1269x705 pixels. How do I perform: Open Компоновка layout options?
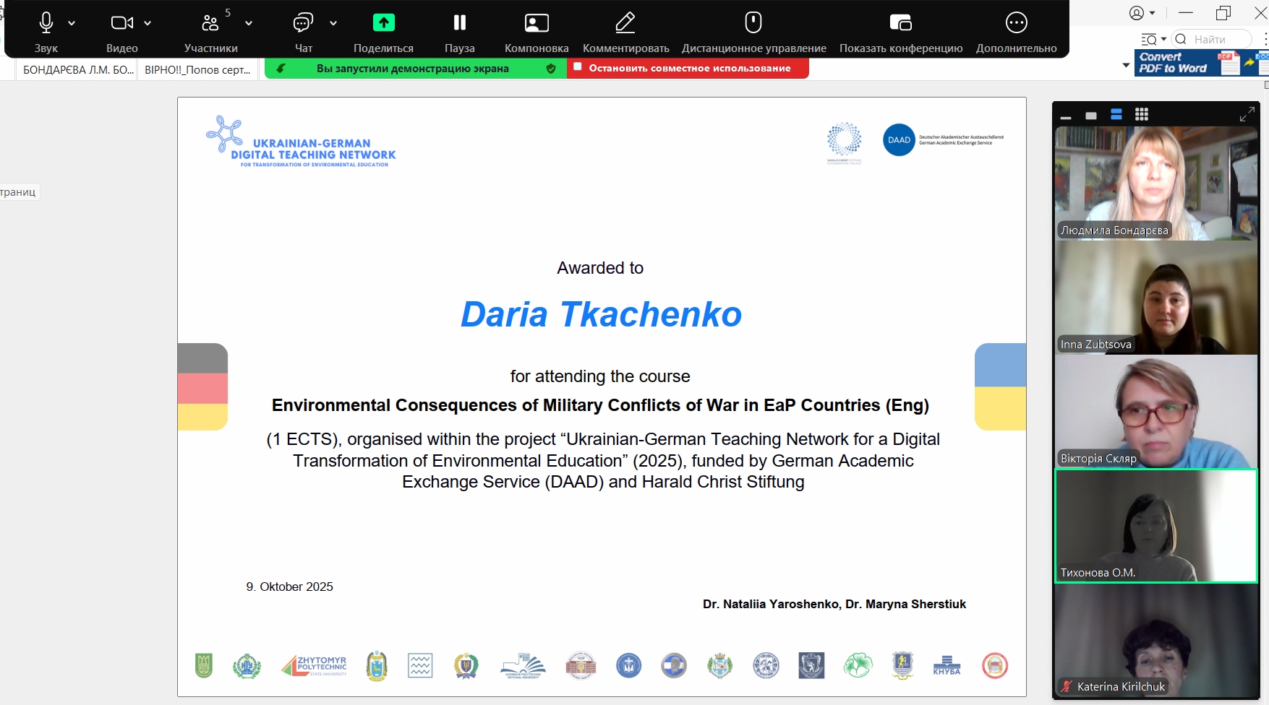[536, 24]
